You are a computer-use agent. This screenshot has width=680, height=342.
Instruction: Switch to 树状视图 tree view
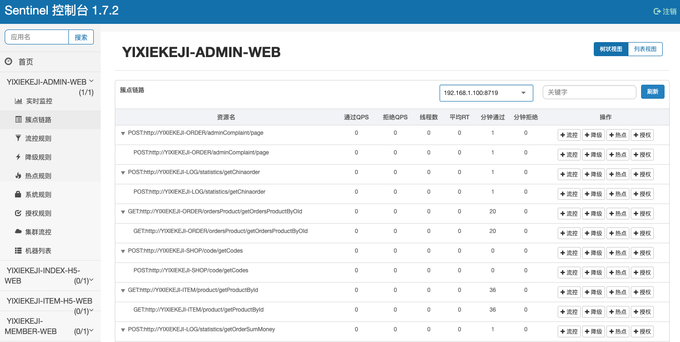[611, 49]
